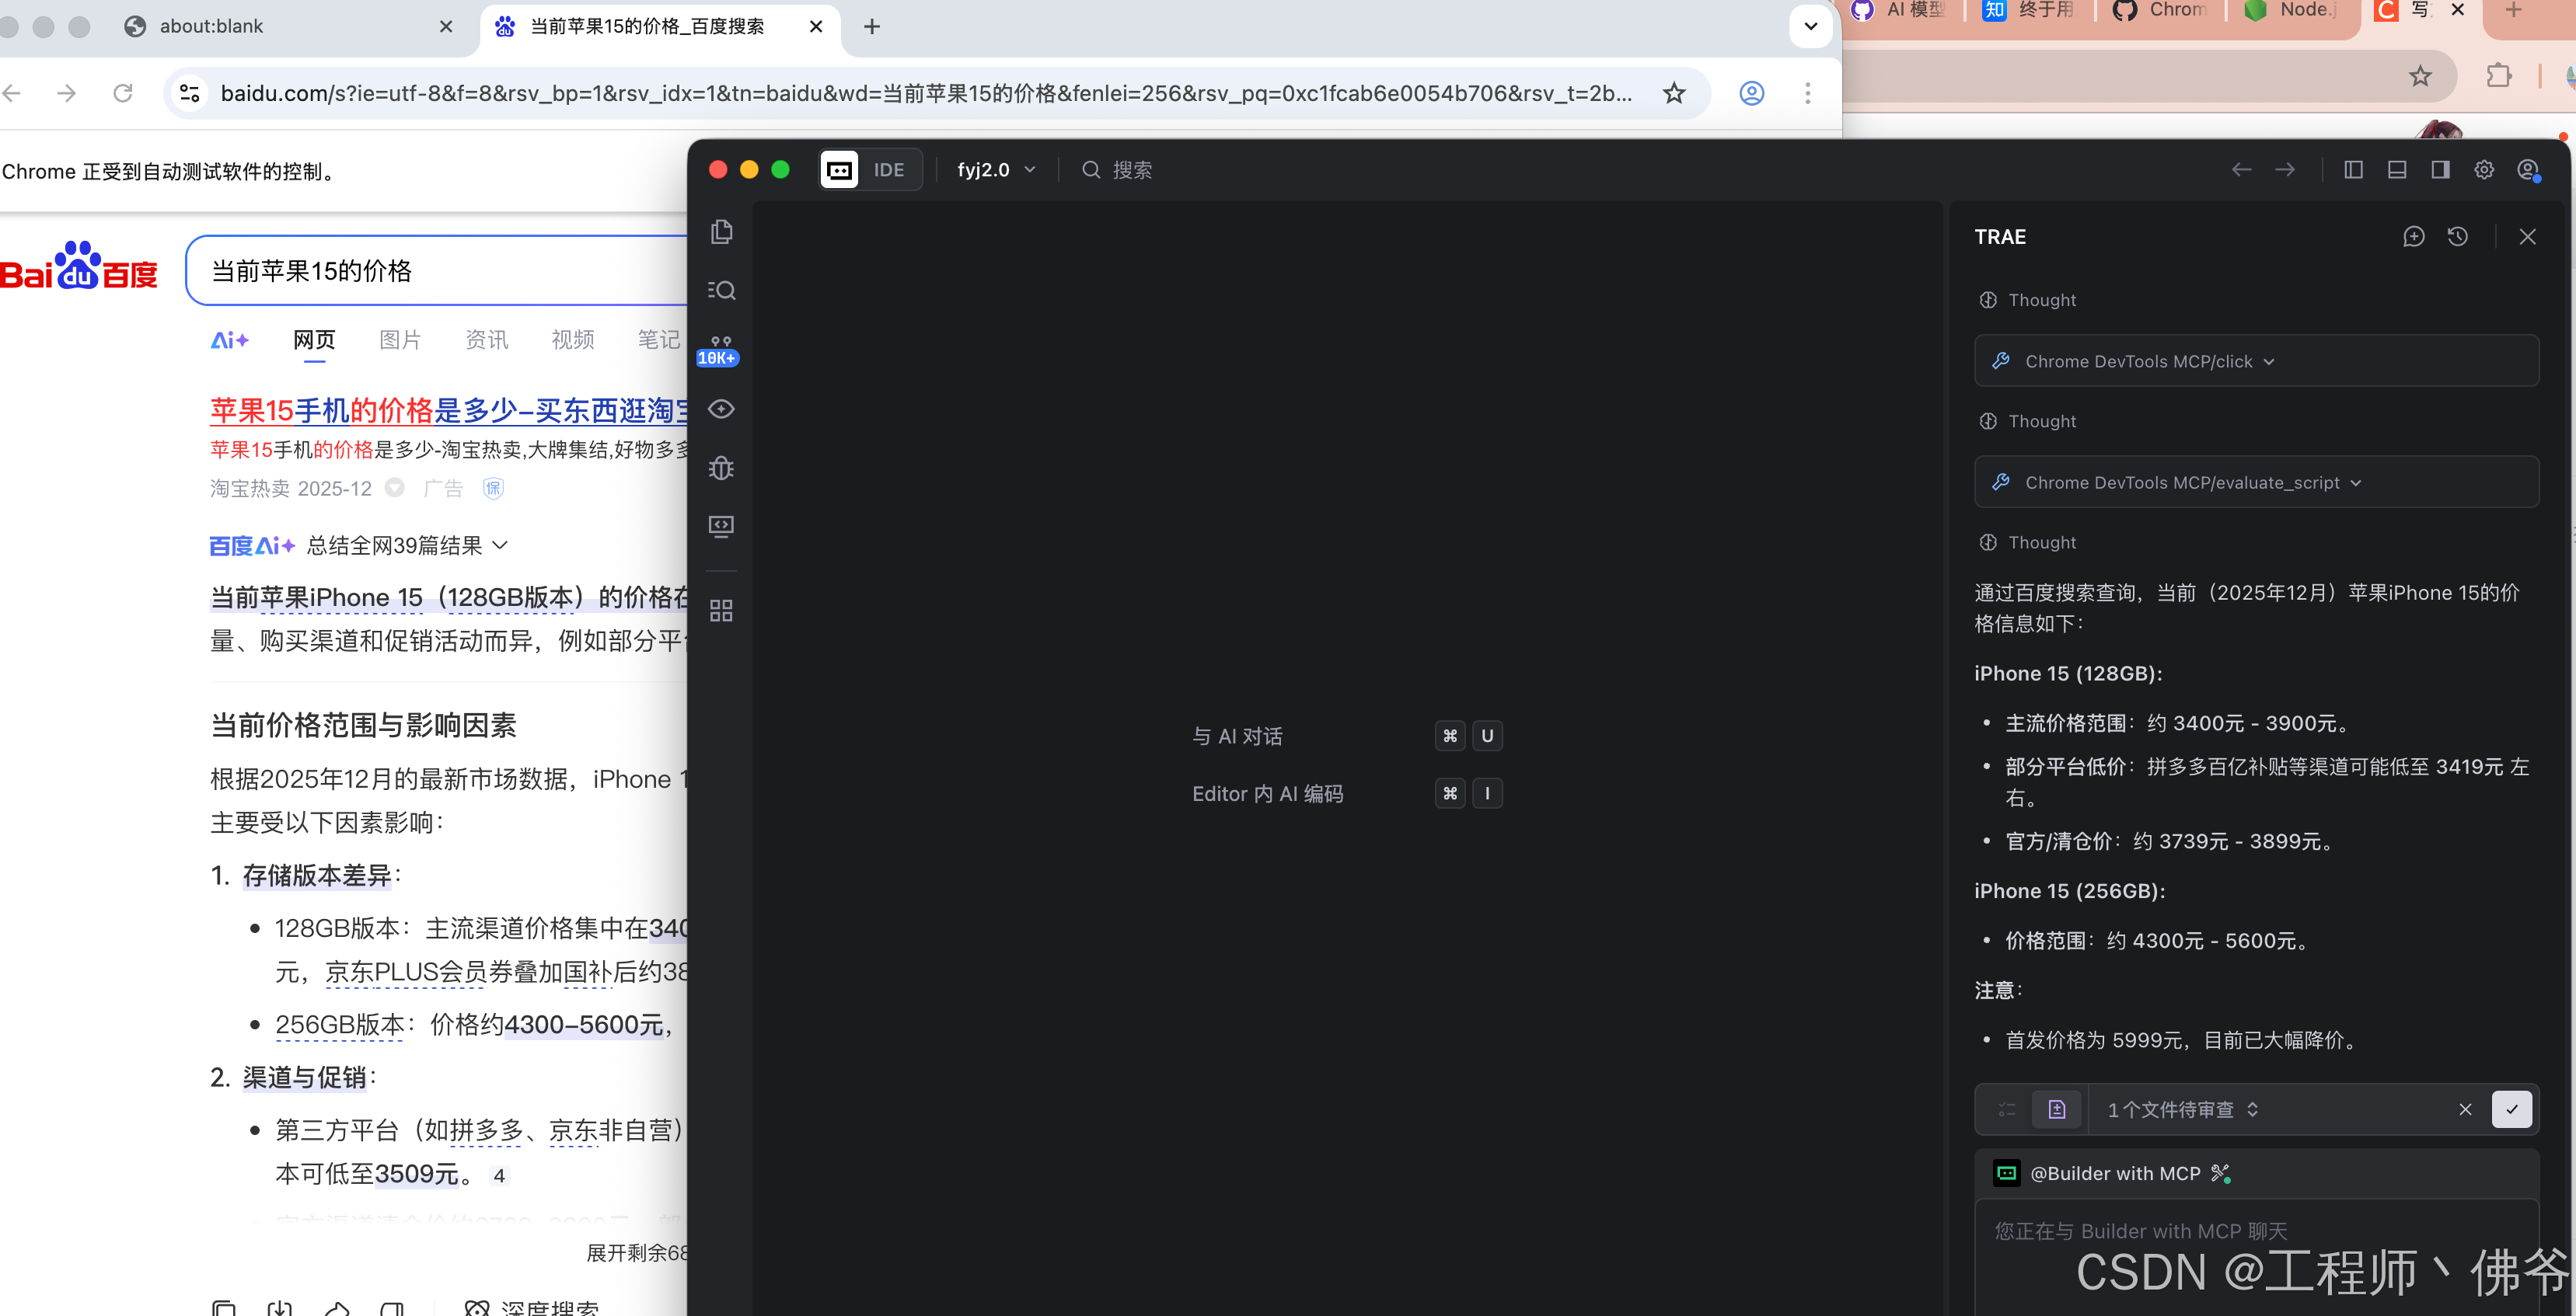Screen dimensions: 2576x1316
Task: Toggle the right AI sidebar layout icon
Action: 2440,170
